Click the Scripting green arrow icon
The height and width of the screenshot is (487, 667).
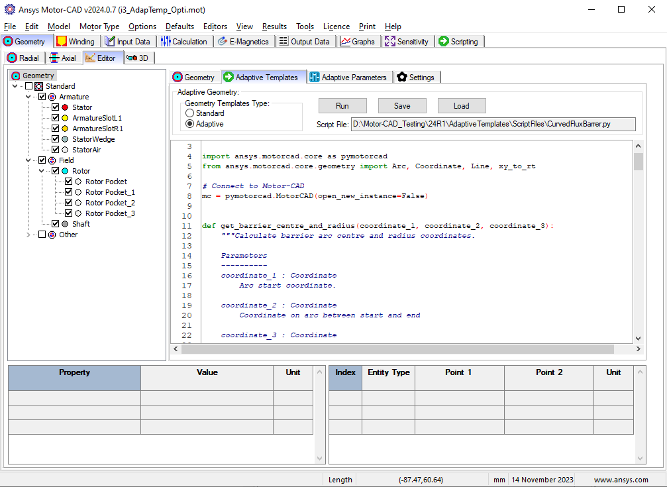[444, 41]
